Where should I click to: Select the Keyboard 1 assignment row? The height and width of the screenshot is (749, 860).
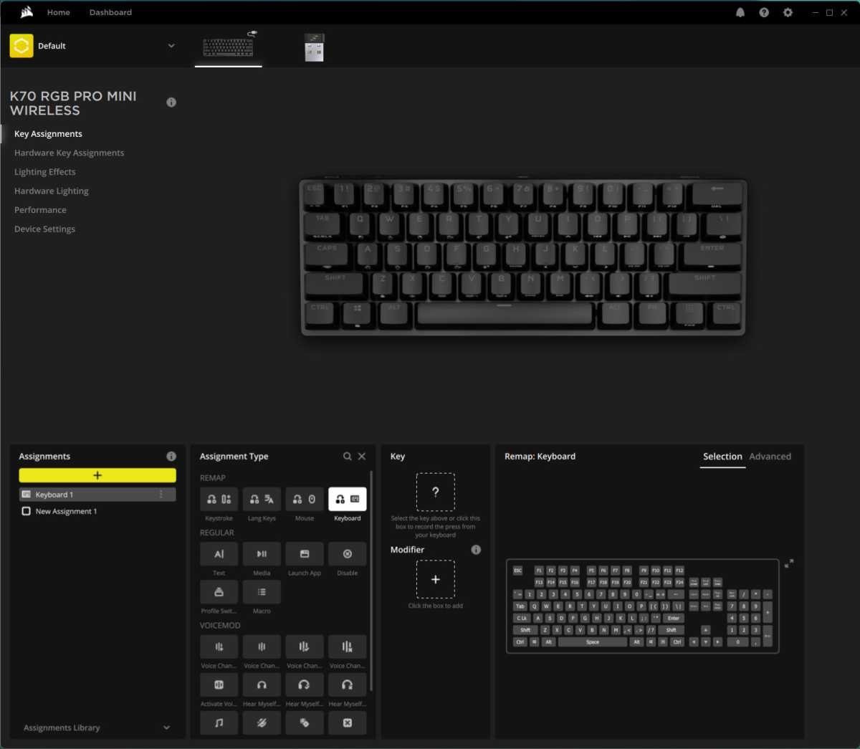click(x=97, y=495)
